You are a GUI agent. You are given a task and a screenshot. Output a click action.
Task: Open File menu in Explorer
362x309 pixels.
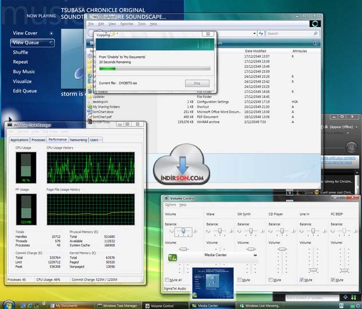(91, 24)
